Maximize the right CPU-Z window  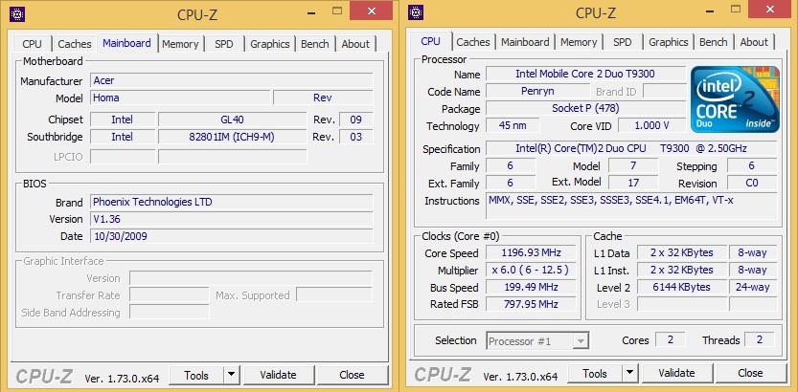[736, 9]
